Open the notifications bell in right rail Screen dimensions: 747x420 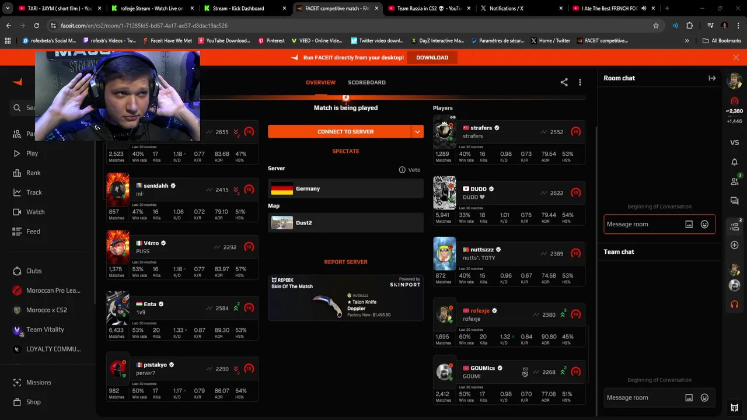(x=734, y=162)
